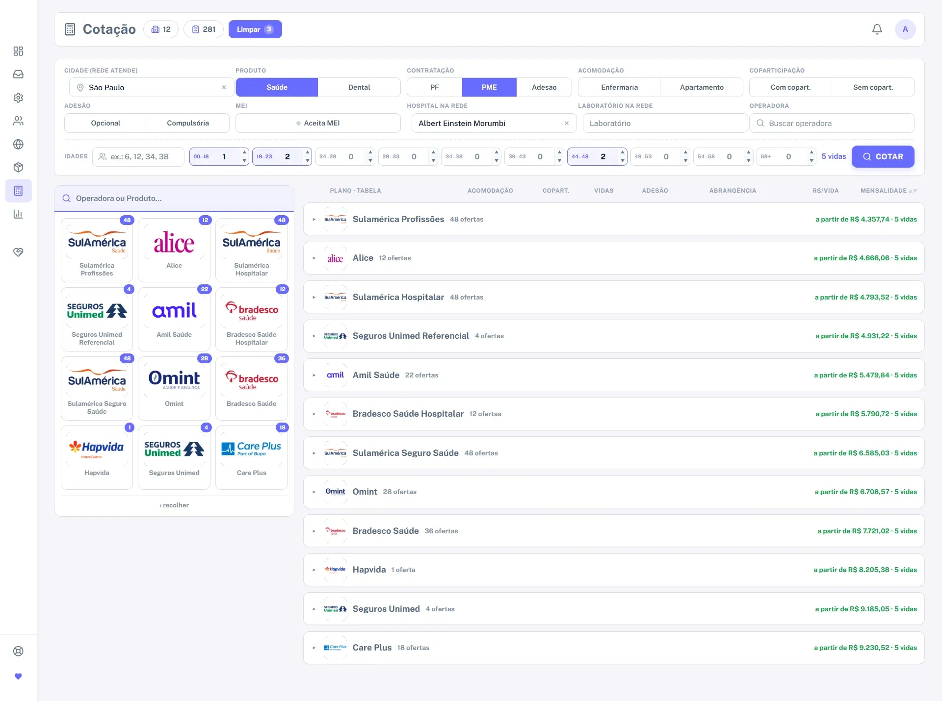The image size is (942, 701).
Task: Filter by the Amil Saúde operator card
Action: pos(174,319)
